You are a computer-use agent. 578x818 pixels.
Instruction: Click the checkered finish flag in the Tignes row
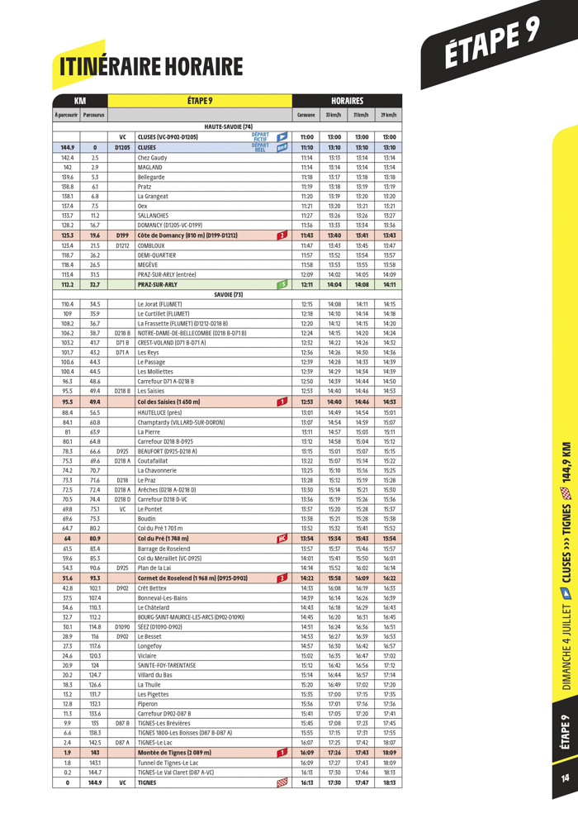click(x=281, y=782)
